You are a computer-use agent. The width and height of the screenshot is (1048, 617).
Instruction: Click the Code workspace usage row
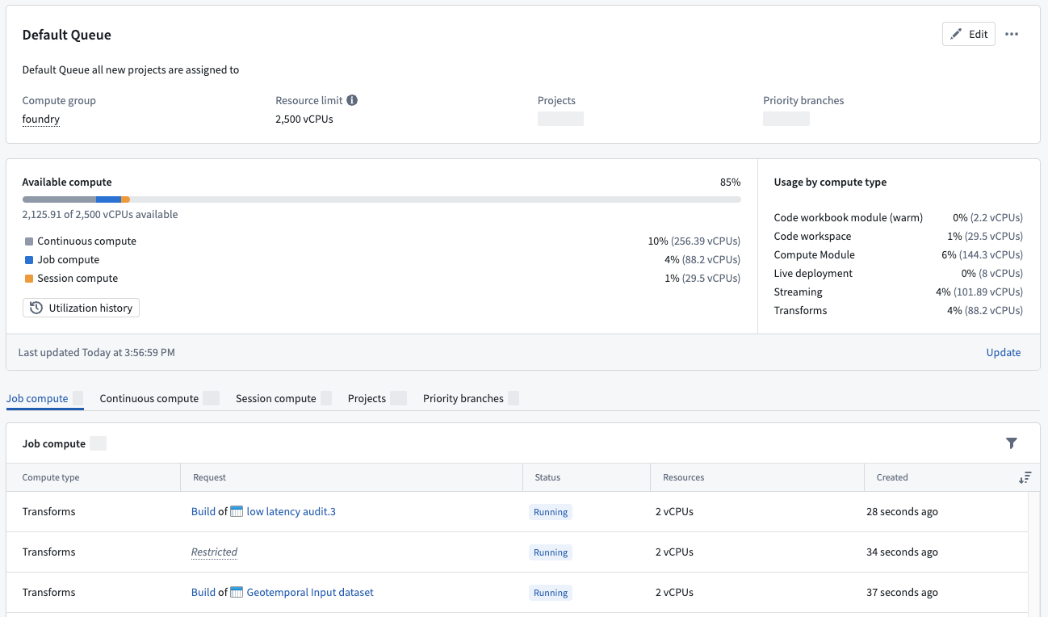coord(899,236)
